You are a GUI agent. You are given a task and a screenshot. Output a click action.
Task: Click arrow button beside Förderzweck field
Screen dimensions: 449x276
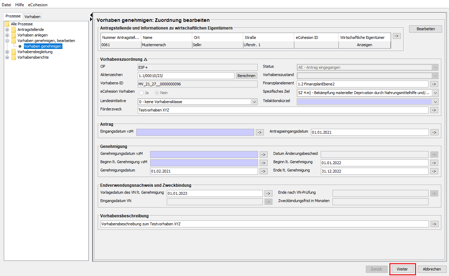434,110
